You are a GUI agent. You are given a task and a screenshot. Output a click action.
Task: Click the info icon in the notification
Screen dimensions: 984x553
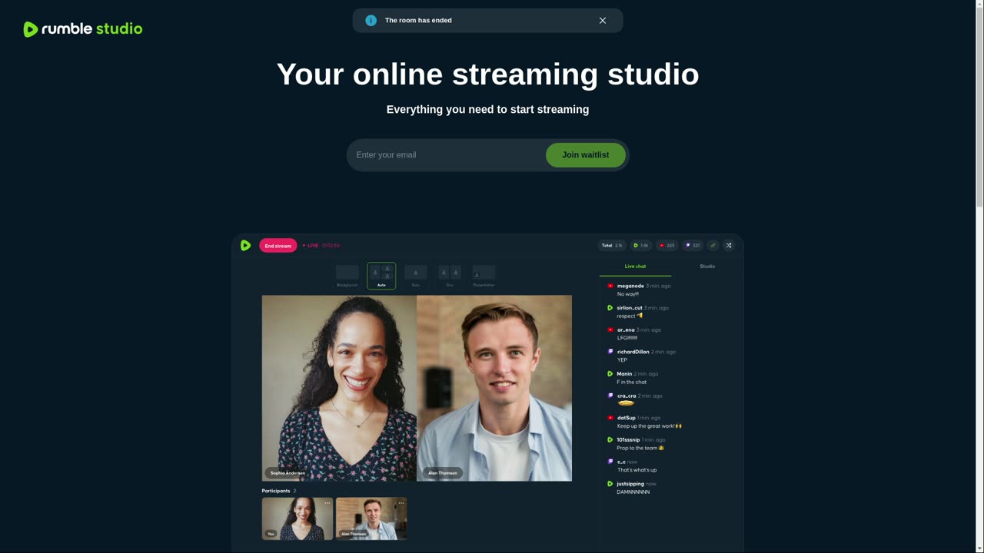tap(371, 21)
